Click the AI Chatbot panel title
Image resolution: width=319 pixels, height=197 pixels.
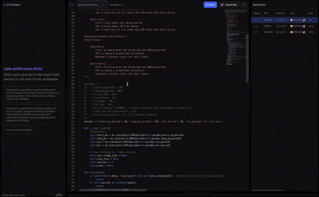(x=14, y=5)
